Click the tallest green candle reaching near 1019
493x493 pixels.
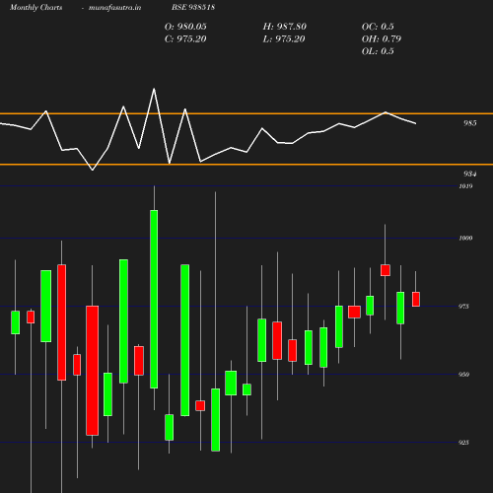tap(154, 299)
